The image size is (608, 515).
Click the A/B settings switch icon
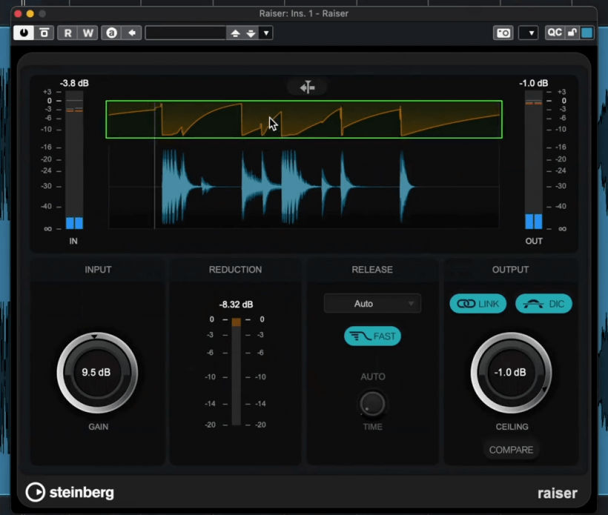click(111, 33)
